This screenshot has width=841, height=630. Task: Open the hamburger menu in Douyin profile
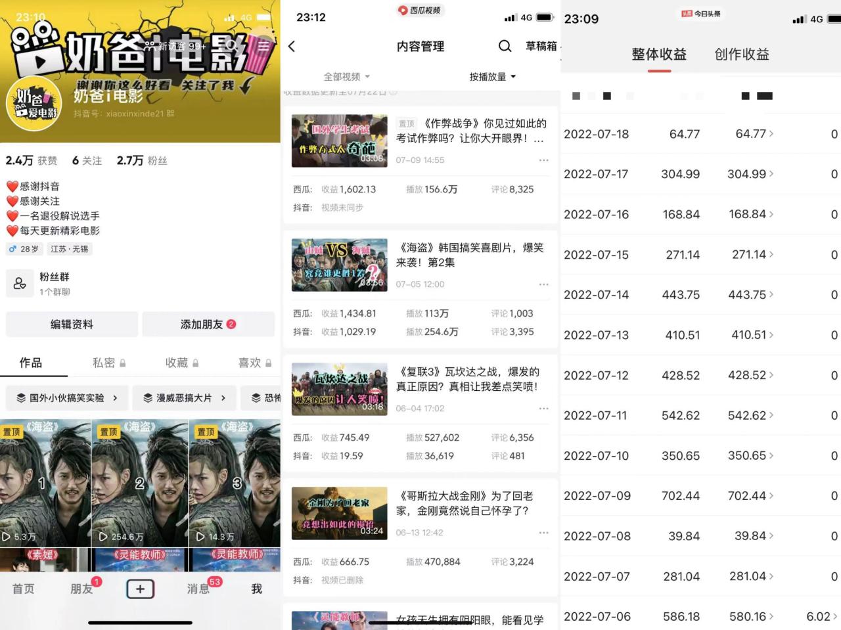point(263,46)
